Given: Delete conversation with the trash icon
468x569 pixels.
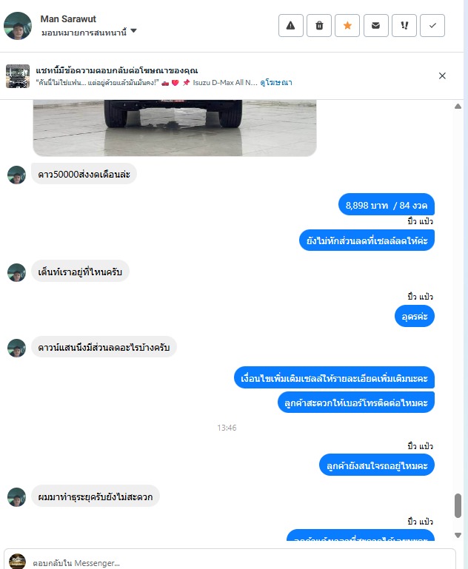Looking at the screenshot, I should [319, 25].
